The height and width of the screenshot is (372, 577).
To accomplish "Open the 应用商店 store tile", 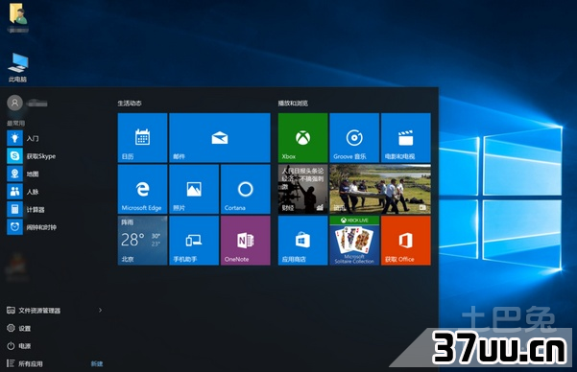I will coord(302,241).
